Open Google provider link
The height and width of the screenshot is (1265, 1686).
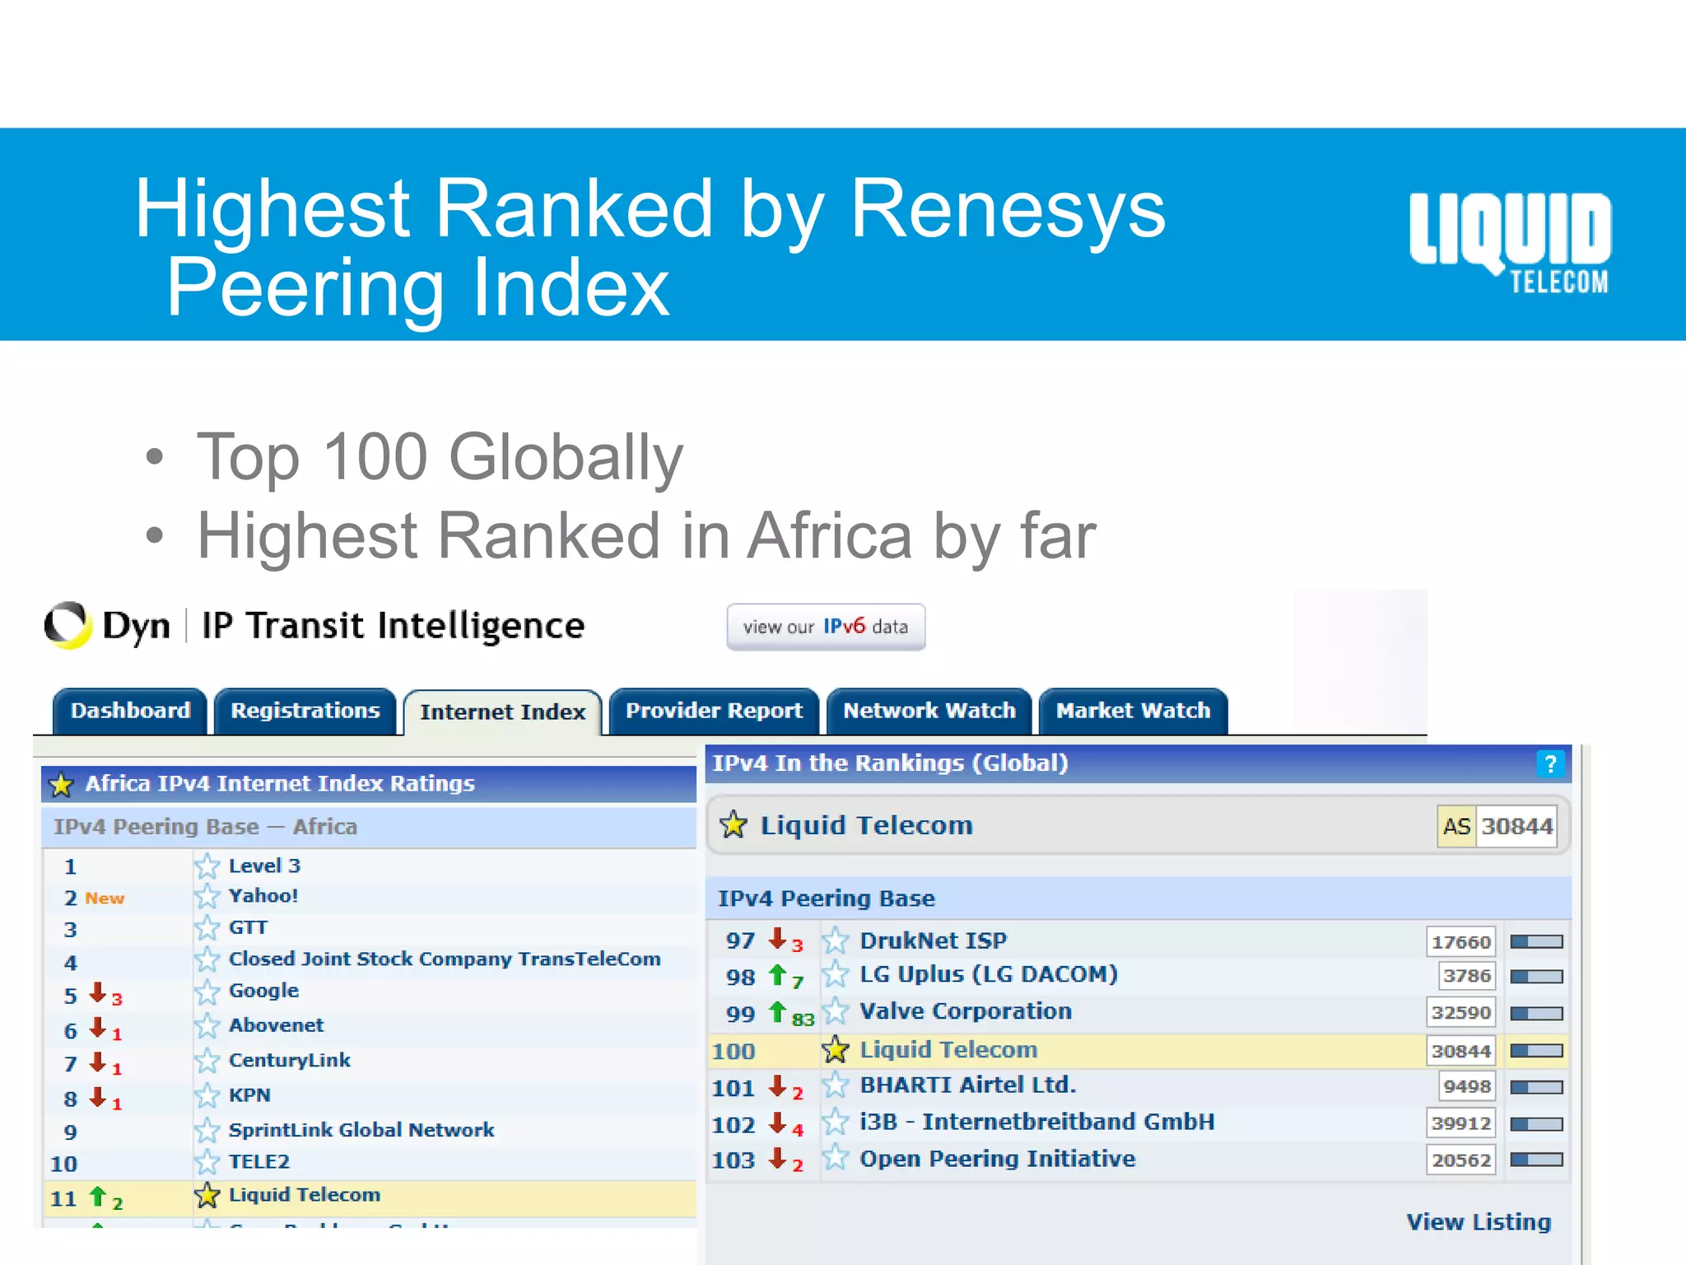263,991
